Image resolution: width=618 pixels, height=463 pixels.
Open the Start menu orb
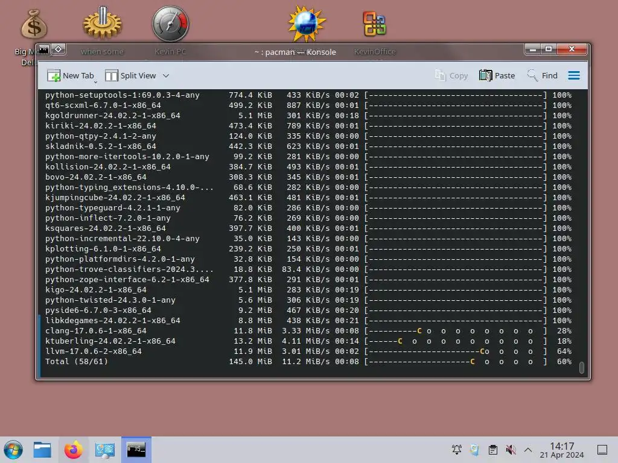[x=13, y=450]
